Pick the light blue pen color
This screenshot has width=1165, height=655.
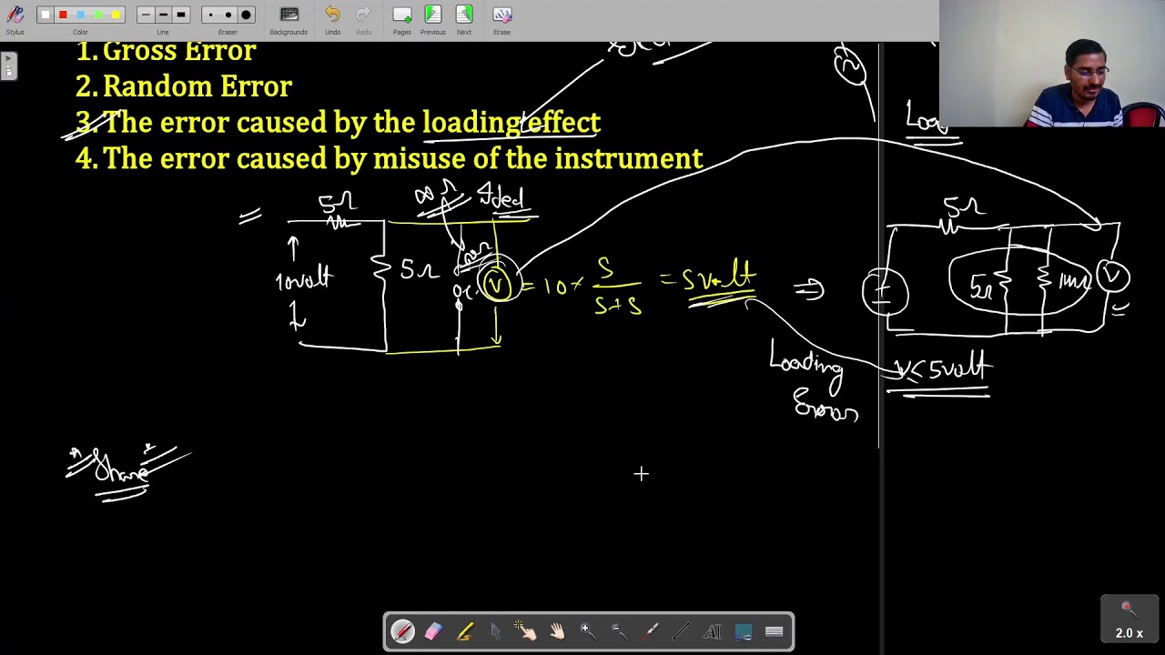[80, 15]
